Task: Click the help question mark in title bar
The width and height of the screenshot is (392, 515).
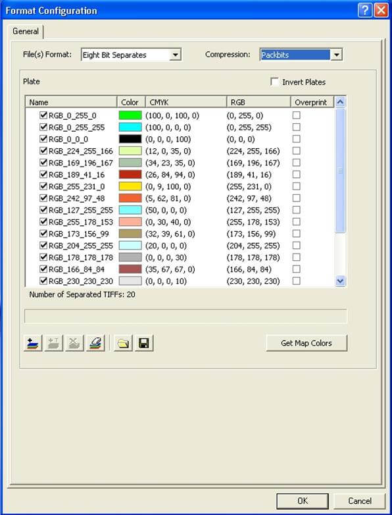Action: 365,11
